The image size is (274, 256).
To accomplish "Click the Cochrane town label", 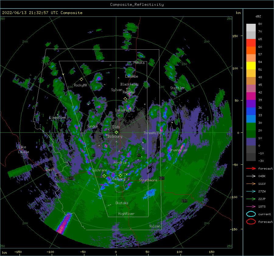I will 100,170.
